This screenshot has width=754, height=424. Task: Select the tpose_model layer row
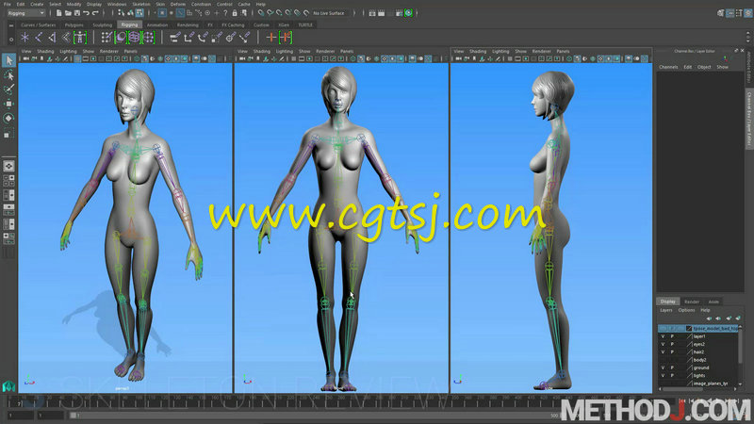click(x=698, y=328)
